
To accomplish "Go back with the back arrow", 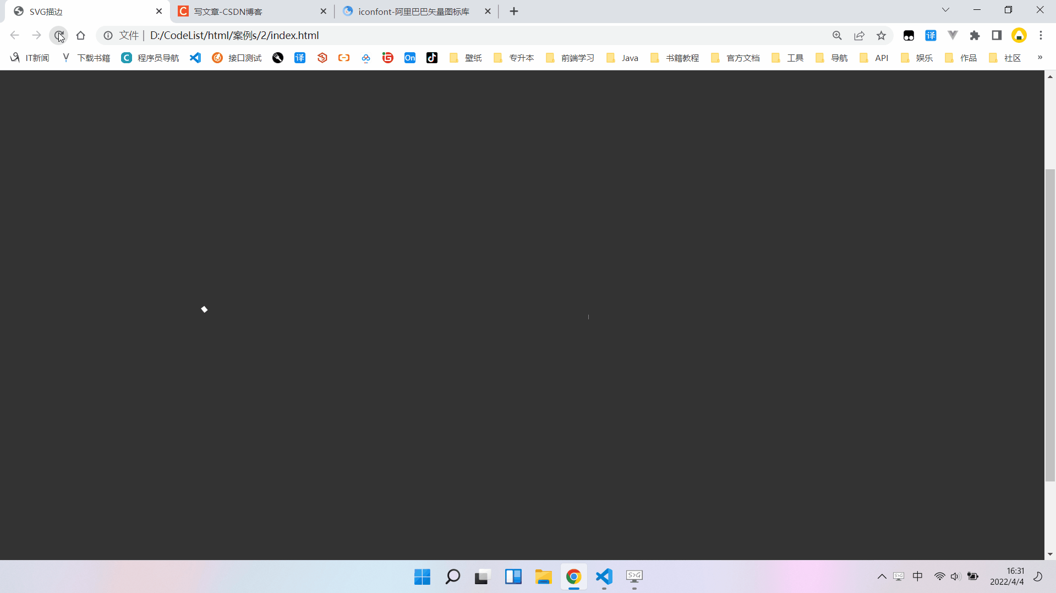I will [15, 35].
